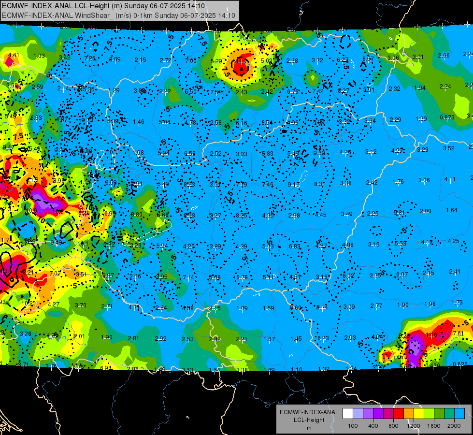Click the LCL-Height title line

(x=103, y=6)
